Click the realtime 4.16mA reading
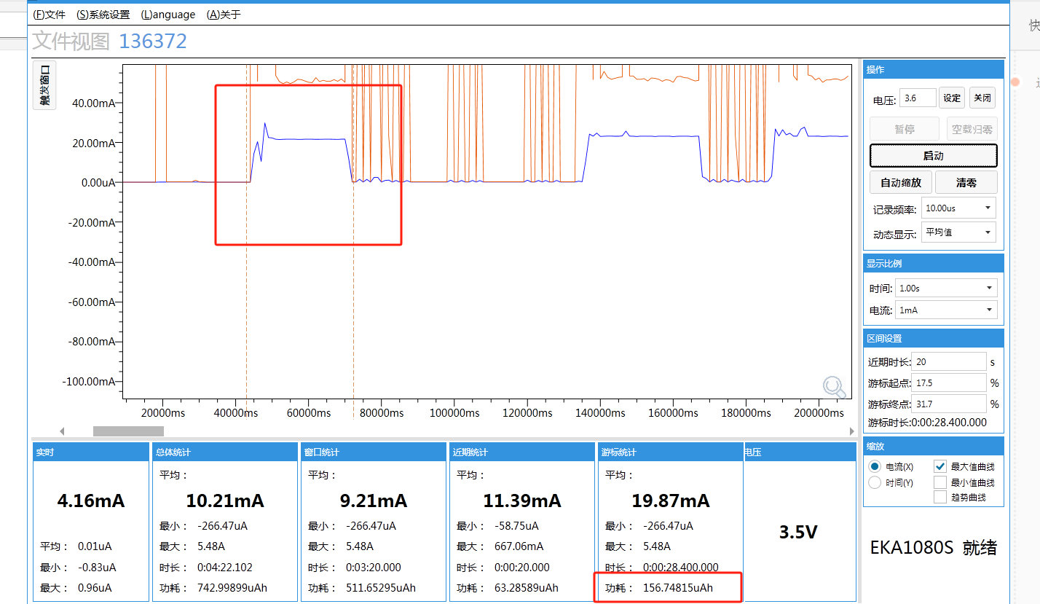This screenshot has width=1040, height=604. click(x=91, y=501)
